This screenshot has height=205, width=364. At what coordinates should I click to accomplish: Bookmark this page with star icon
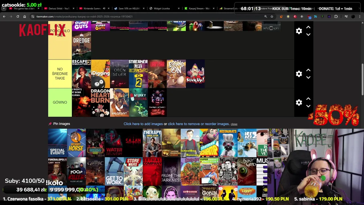pos(272,17)
